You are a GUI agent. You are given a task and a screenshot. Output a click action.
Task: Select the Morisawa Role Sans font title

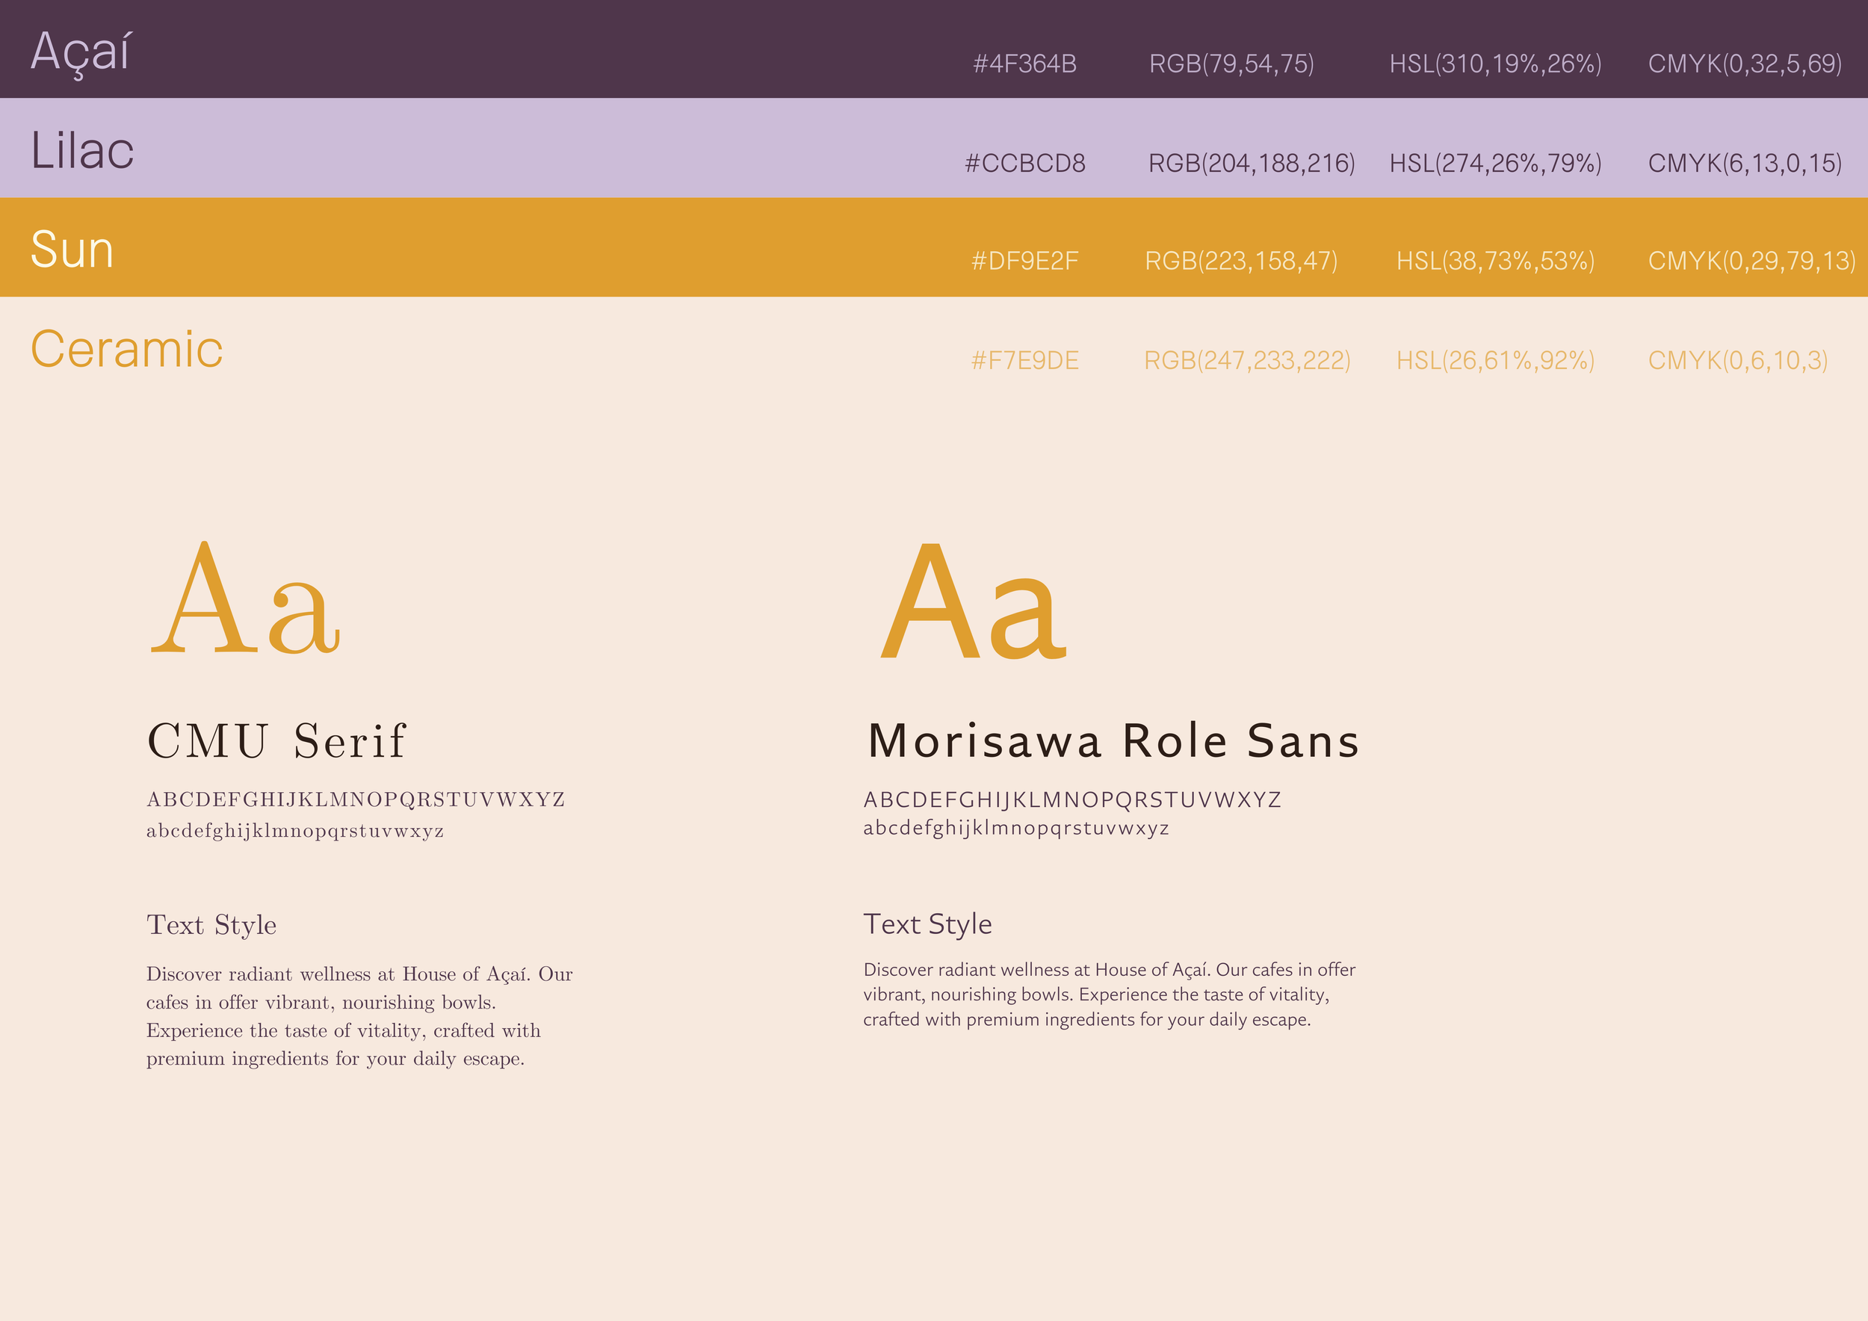tap(1113, 741)
